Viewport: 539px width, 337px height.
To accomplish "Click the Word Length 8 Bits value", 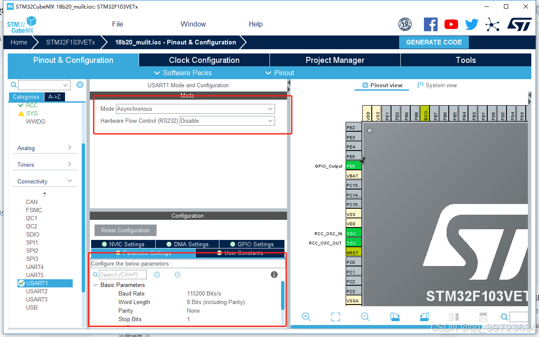I will pyautogui.click(x=216, y=302).
